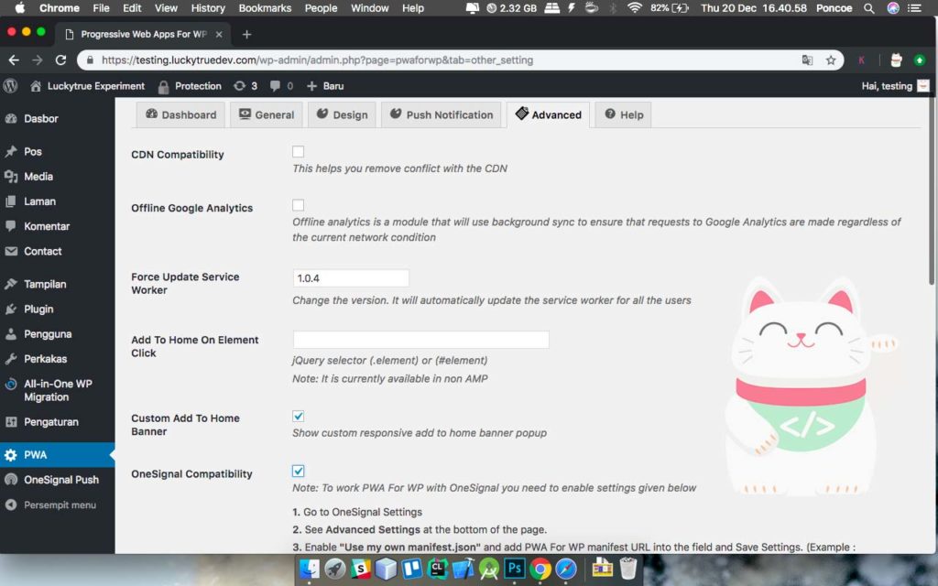Open Komentar in the sidebar
This screenshot has height=586, width=938.
coord(58,226)
